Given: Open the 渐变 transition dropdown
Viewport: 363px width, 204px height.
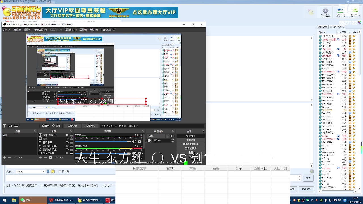Looking at the screenshot, I should 158,136.
